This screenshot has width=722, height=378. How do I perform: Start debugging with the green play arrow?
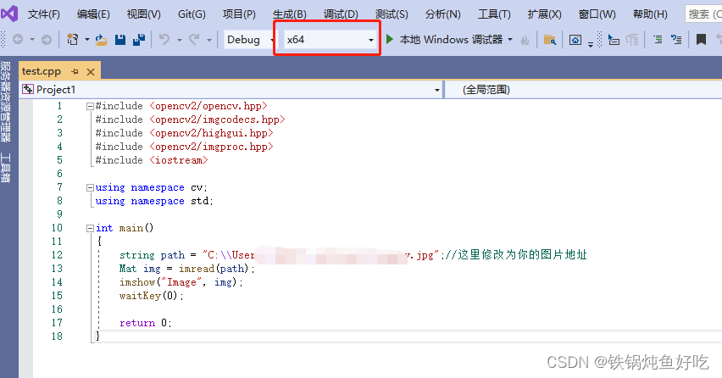pos(390,40)
